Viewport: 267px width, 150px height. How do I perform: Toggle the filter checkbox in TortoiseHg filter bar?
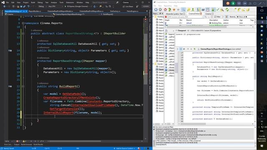(x=215, y=17)
